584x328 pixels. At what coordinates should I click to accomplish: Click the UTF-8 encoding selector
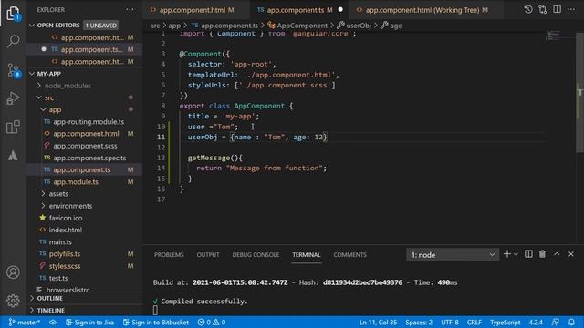(450, 322)
